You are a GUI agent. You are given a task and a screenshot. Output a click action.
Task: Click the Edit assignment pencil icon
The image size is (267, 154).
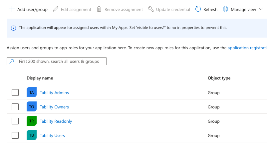coord(56,9)
